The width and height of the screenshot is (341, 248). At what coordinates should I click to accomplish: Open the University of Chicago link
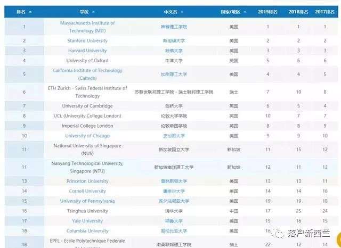(87, 136)
